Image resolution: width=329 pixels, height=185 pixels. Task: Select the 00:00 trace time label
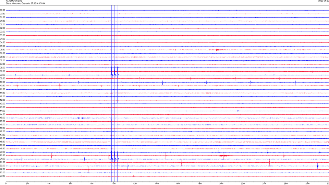(2, 10)
